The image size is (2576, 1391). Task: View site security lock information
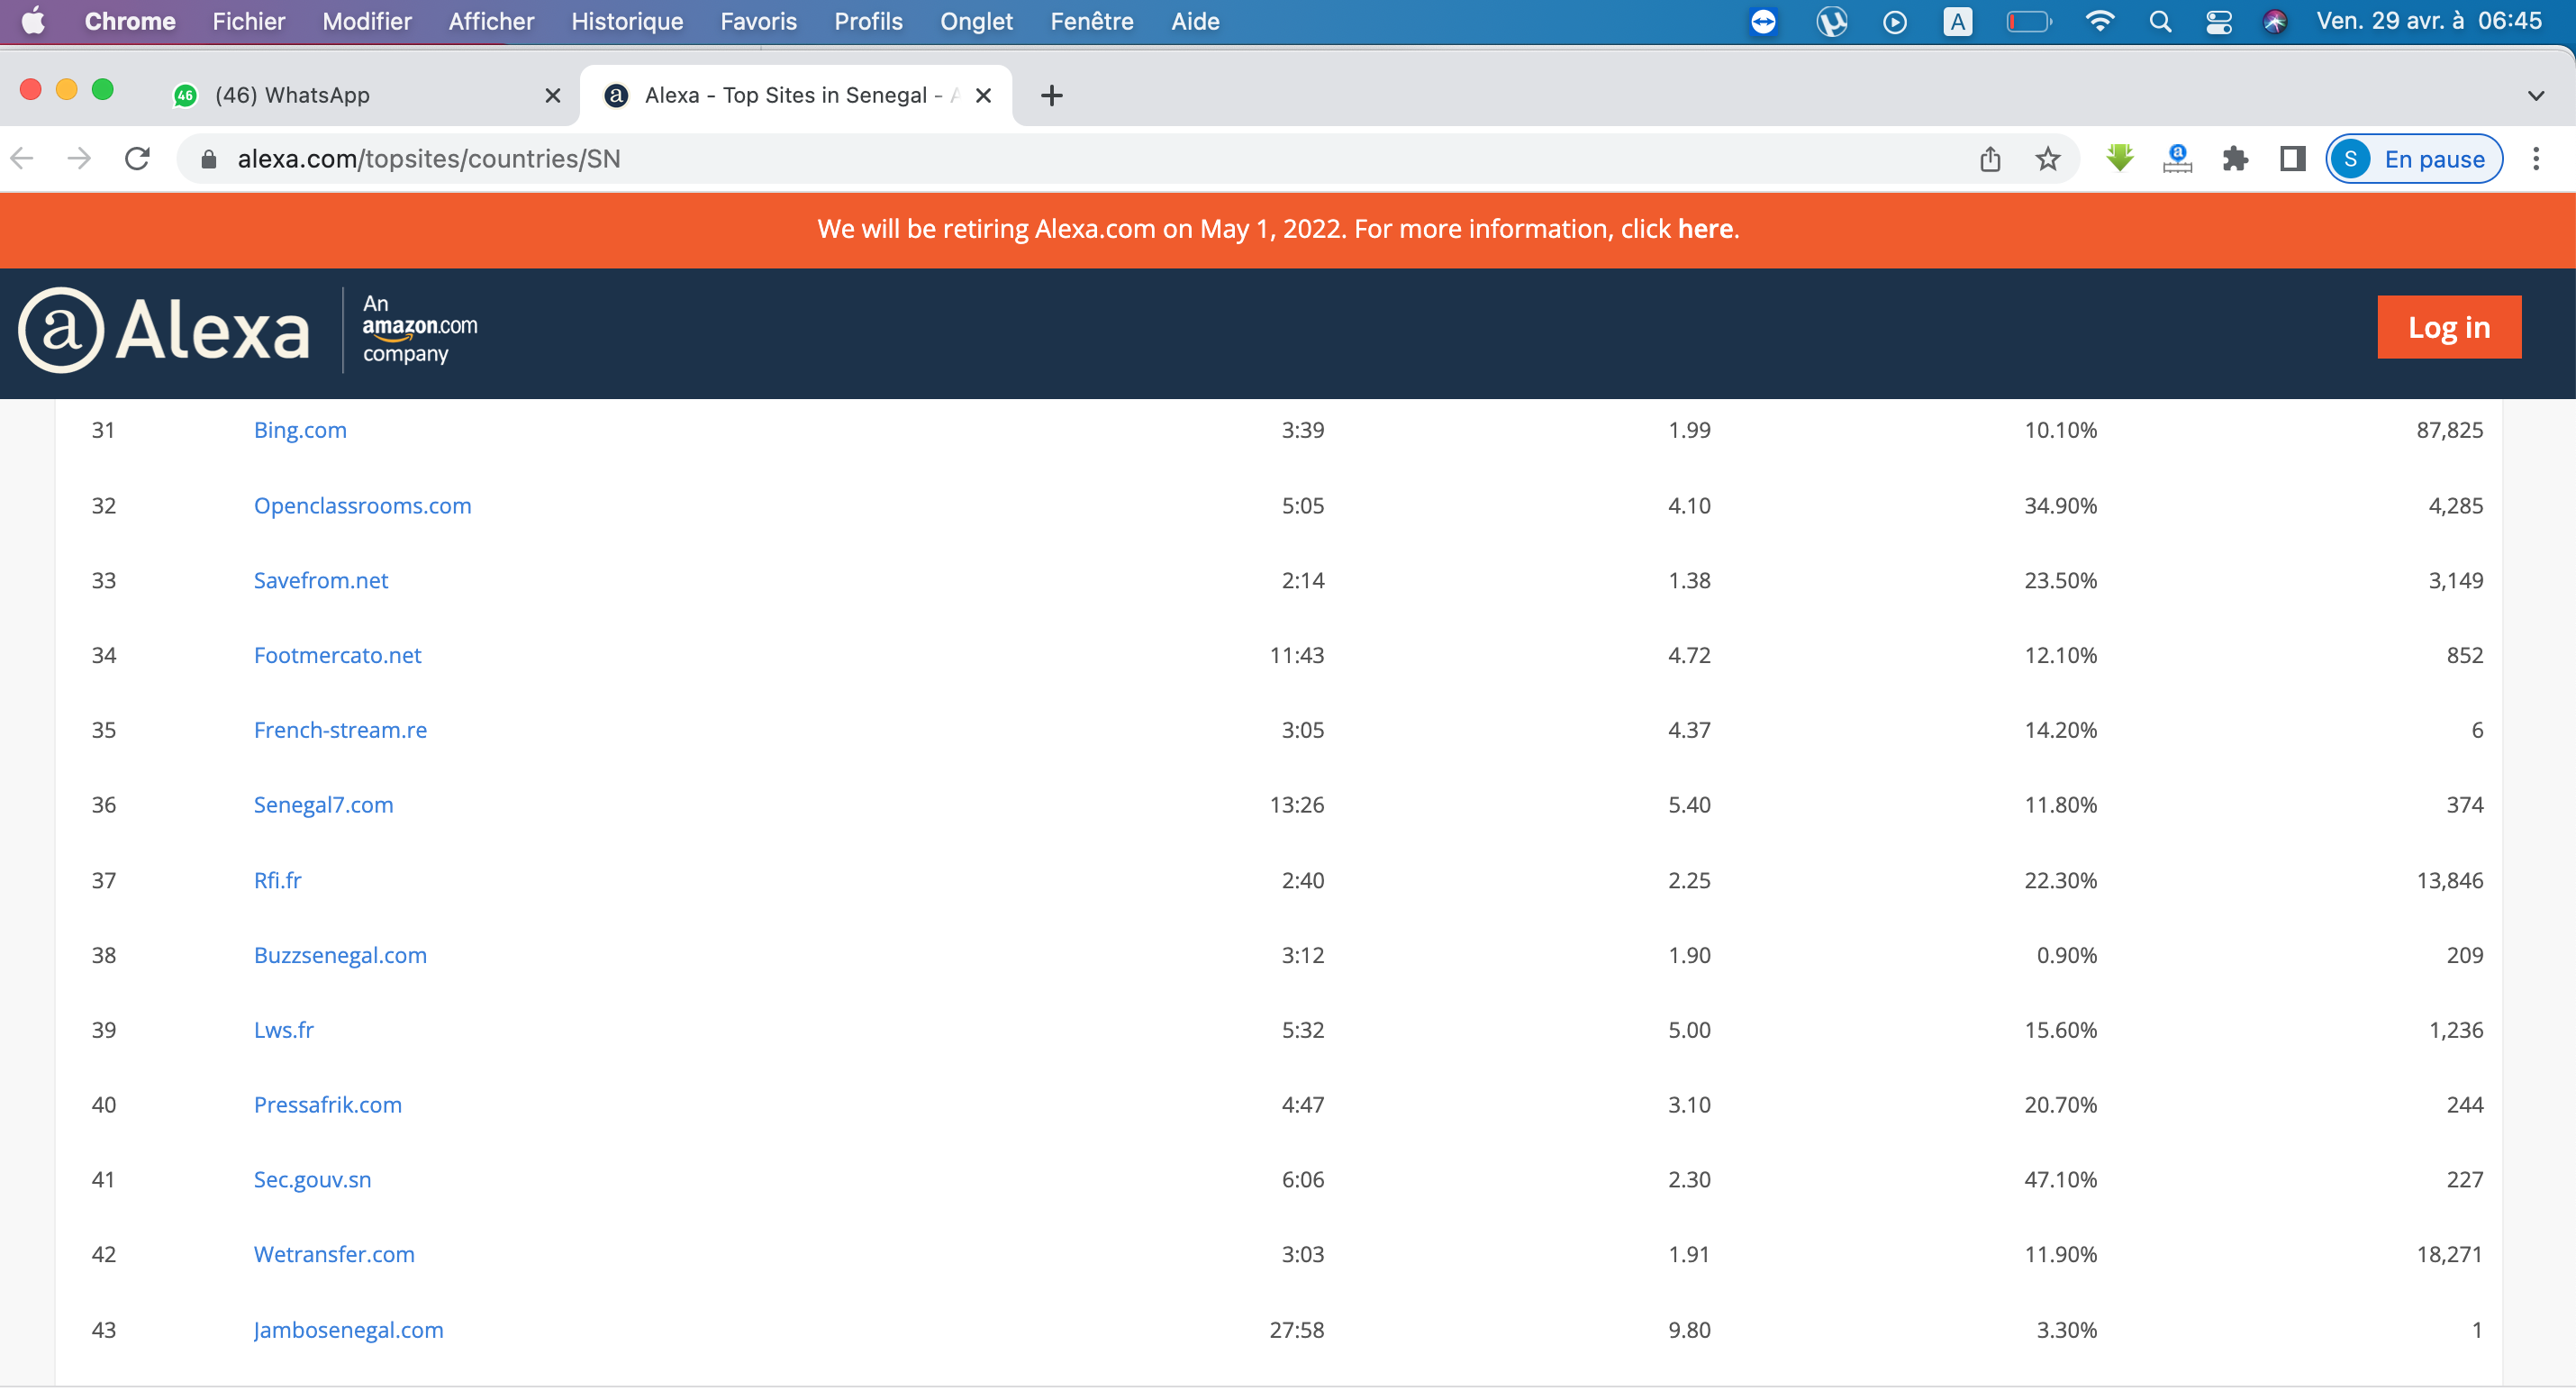point(208,159)
